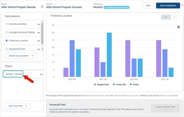Switch chart to Bar view

click(x=166, y=17)
